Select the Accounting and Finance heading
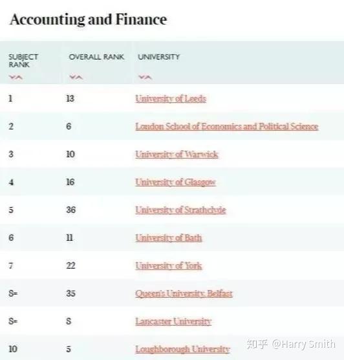The image size is (344, 360). click(89, 19)
